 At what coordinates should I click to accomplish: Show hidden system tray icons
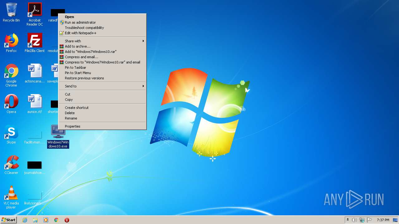coord(348,220)
